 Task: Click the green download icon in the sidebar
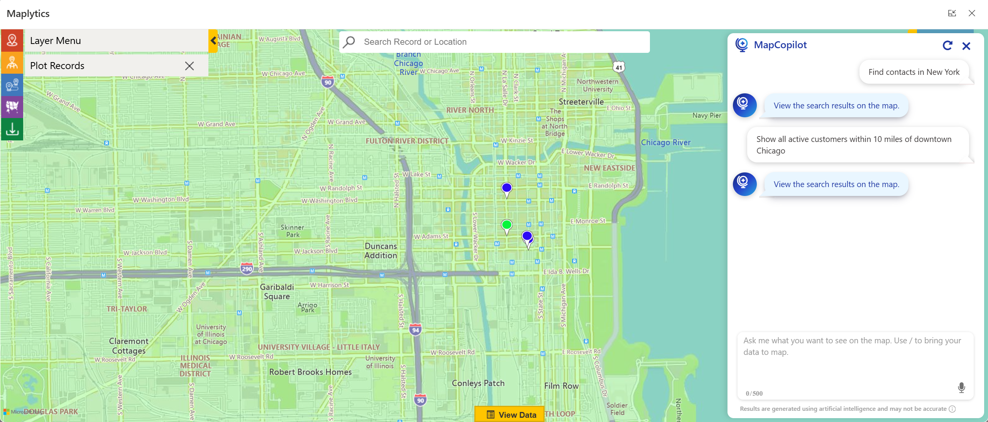click(x=12, y=129)
